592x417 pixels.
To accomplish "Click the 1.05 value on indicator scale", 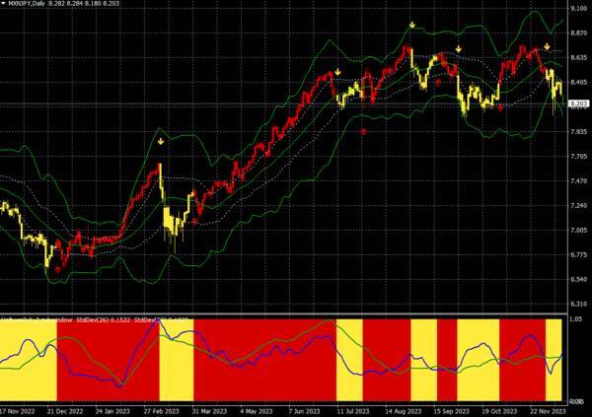I will tap(576, 319).
